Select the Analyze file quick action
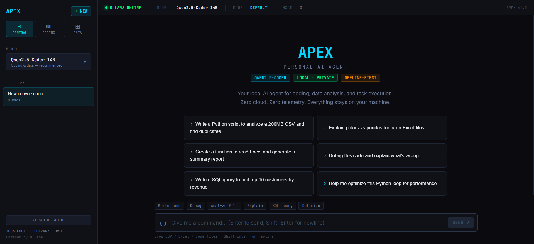 click(224, 206)
